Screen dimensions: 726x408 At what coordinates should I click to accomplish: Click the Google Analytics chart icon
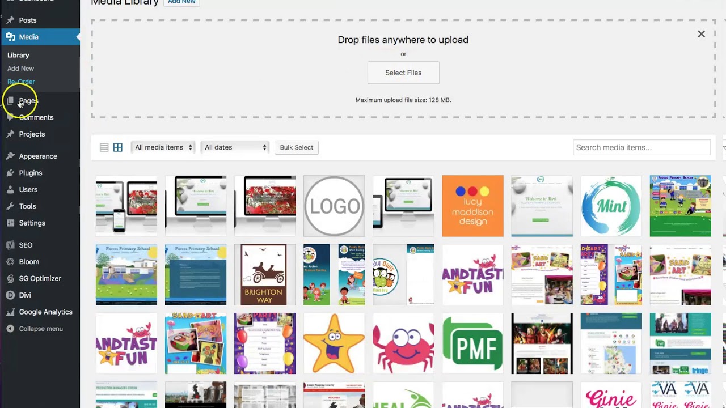(x=10, y=312)
